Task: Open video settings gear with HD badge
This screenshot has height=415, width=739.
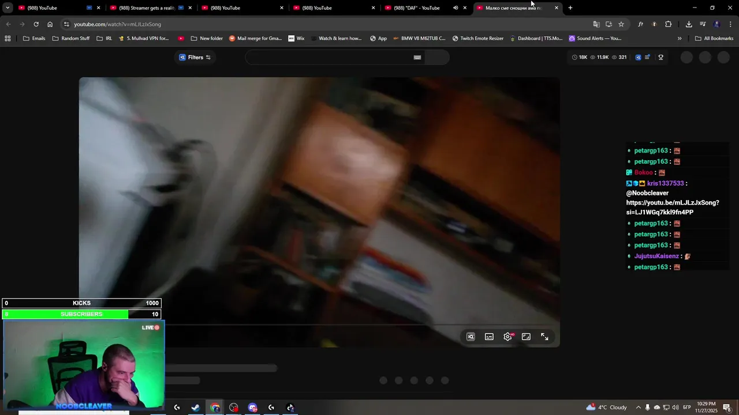Action: click(507, 337)
